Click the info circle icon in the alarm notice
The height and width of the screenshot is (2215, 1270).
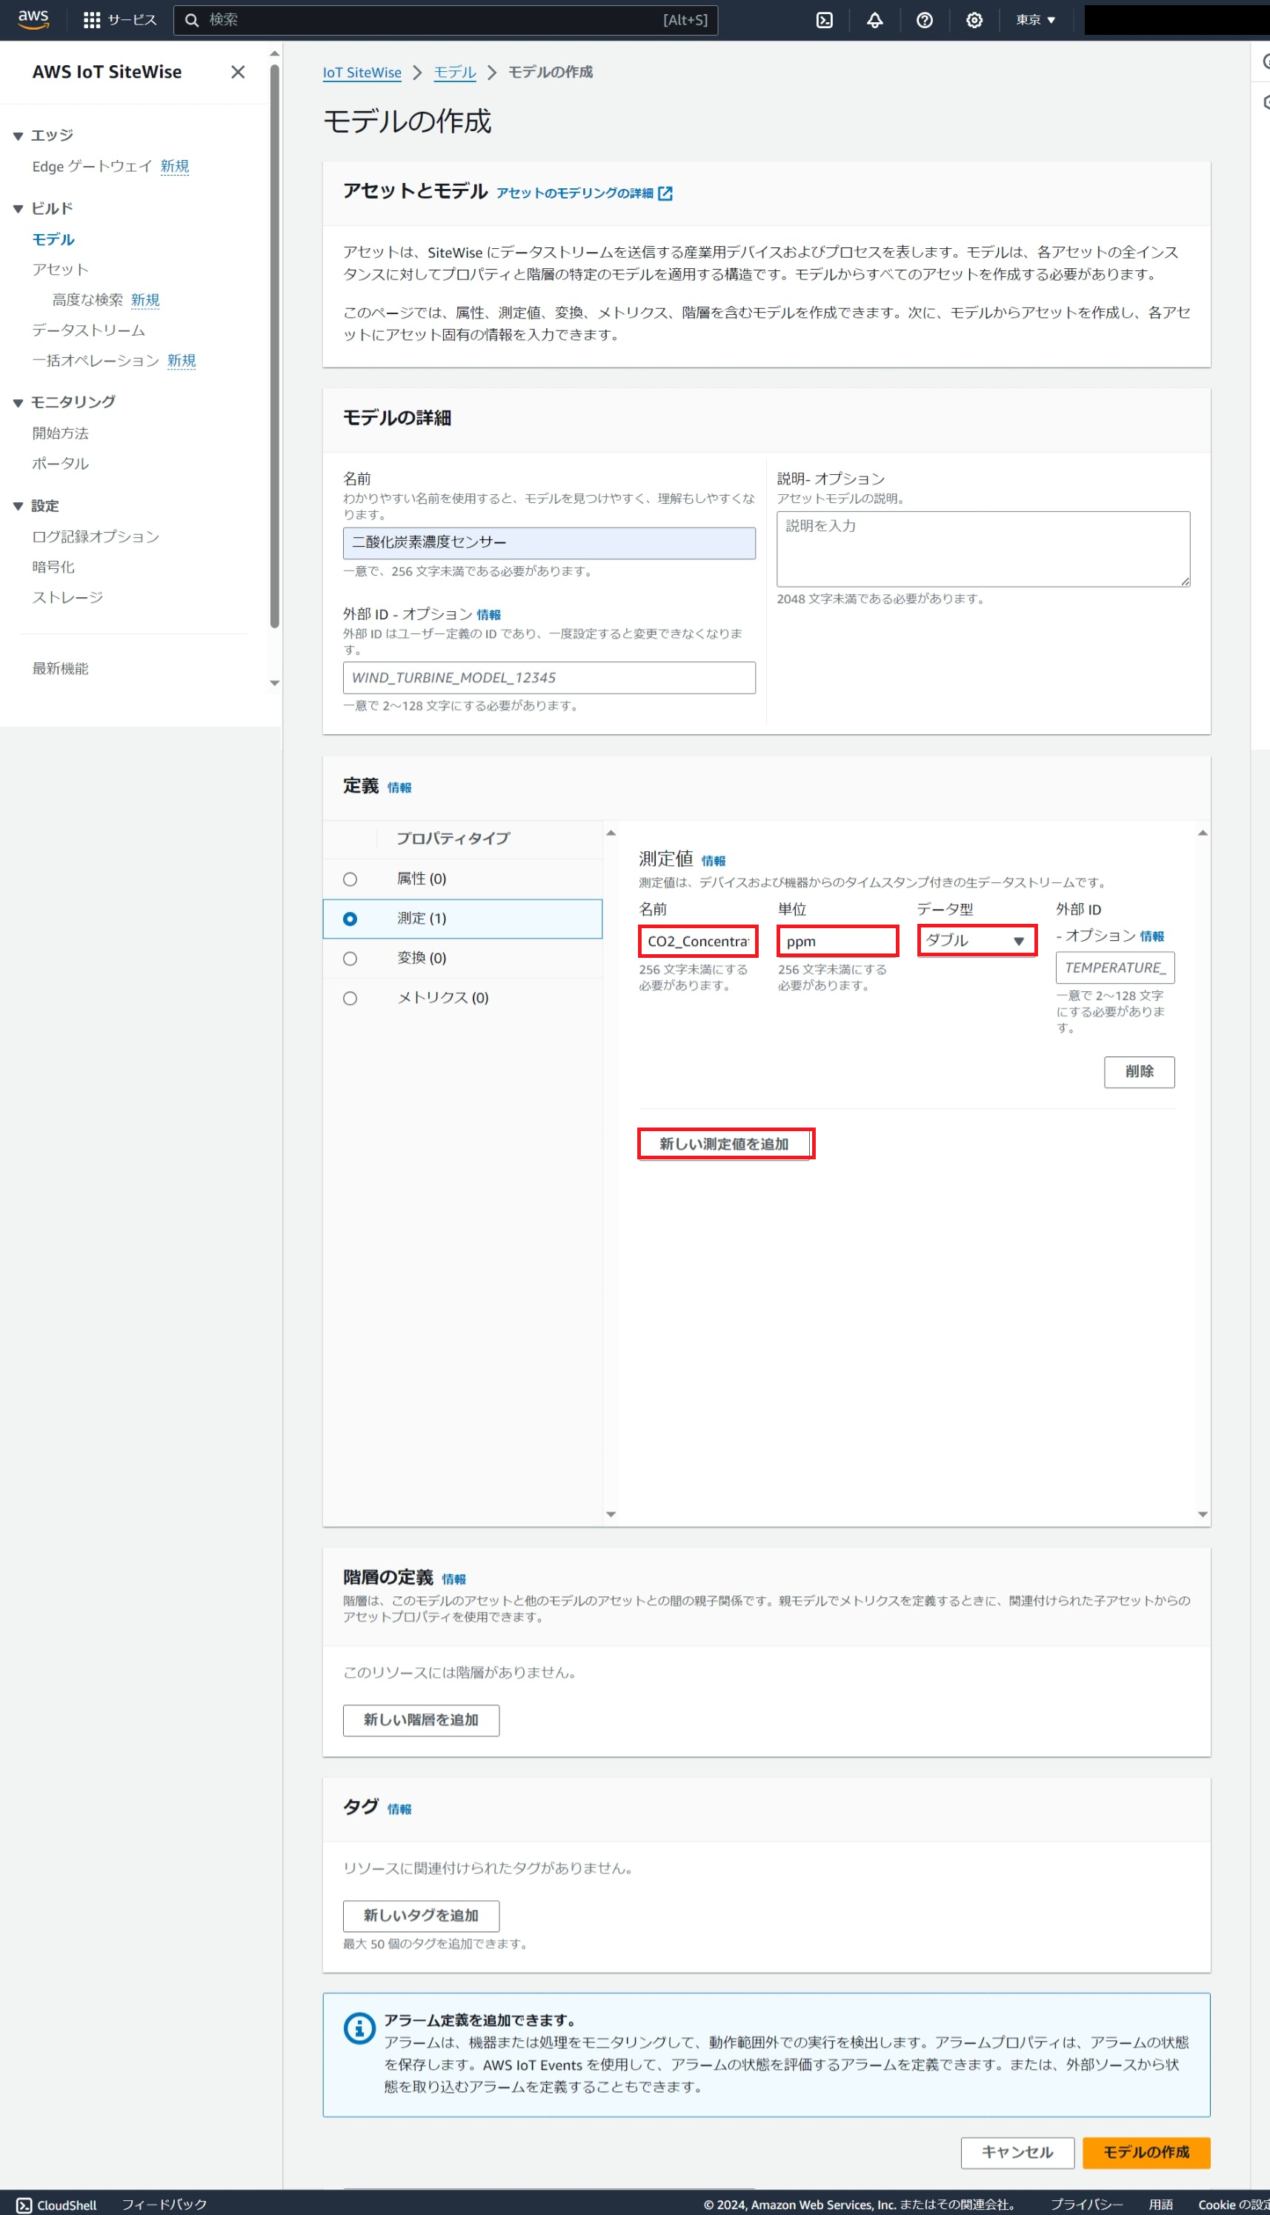pos(359,2028)
